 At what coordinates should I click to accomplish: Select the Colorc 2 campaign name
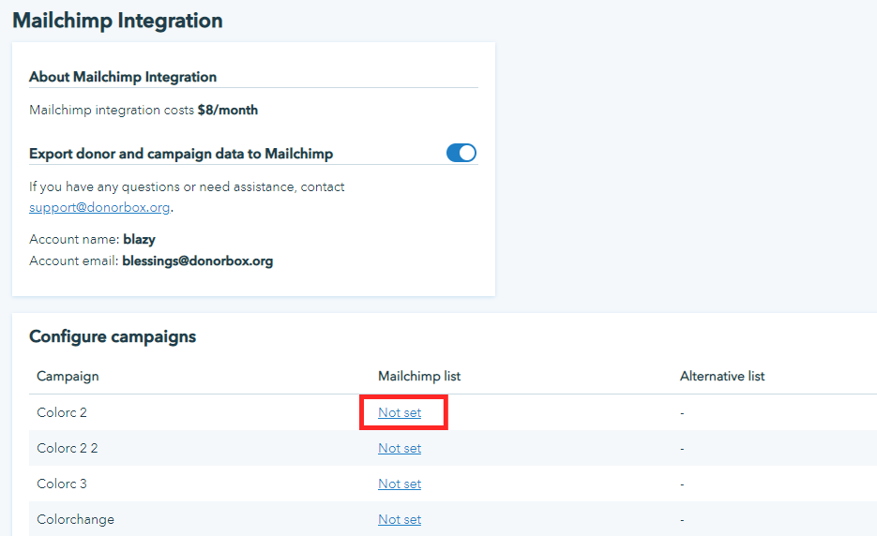point(62,412)
